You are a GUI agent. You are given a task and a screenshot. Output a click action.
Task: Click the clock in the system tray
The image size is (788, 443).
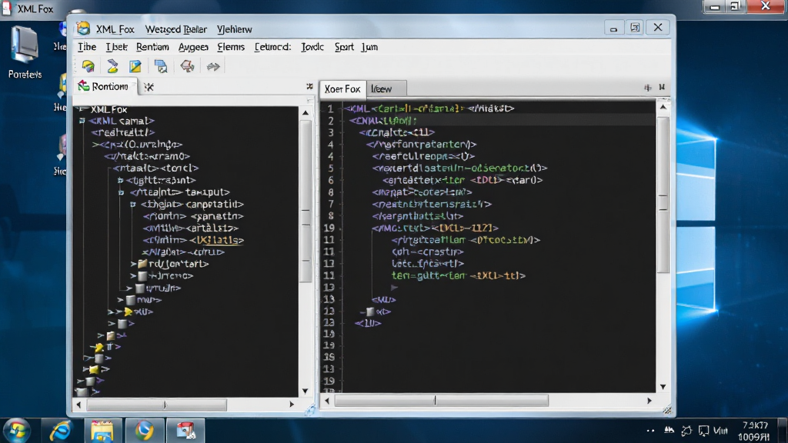(x=754, y=431)
